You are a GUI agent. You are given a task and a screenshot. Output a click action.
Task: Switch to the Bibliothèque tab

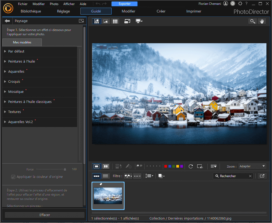coord(30,11)
